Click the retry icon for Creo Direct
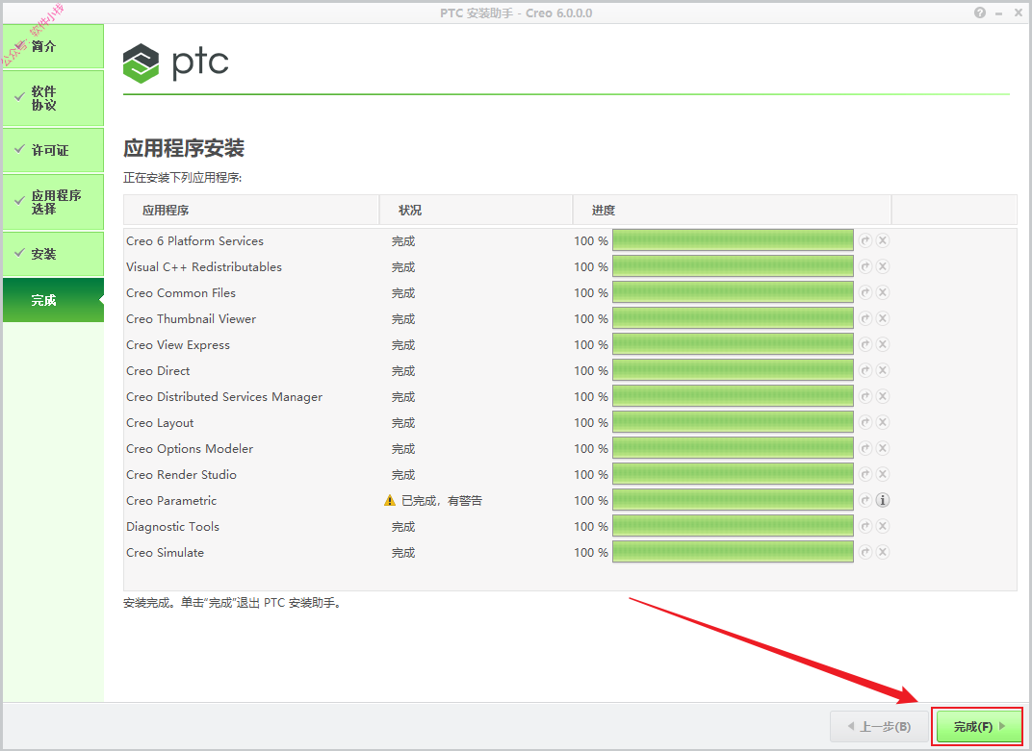Viewport: 1032px width, 751px height. pos(865,370)
